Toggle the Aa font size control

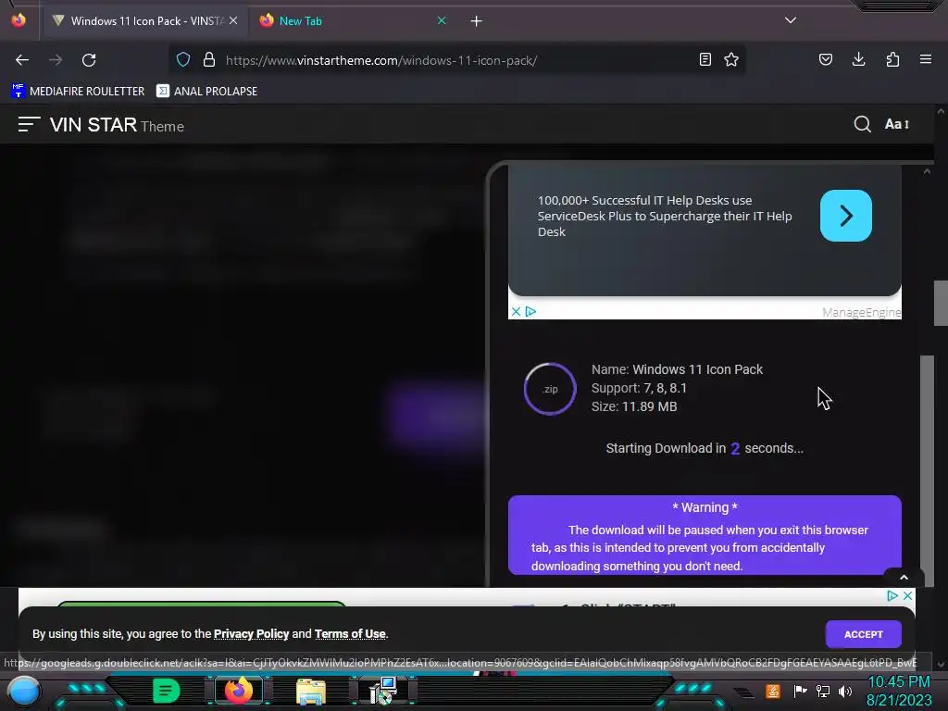point(896,124)
